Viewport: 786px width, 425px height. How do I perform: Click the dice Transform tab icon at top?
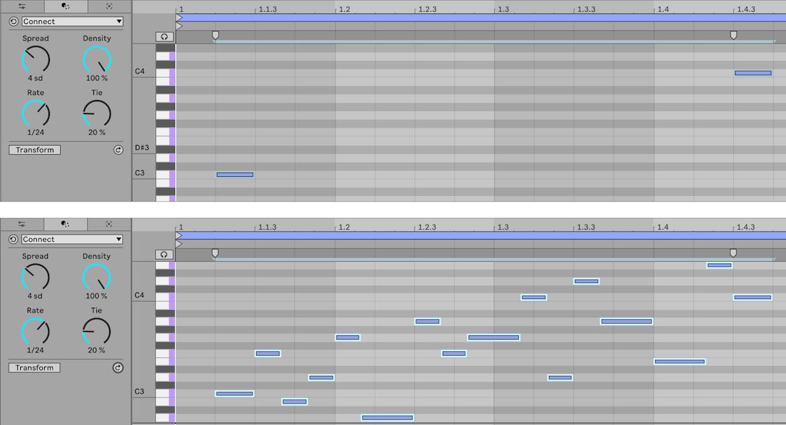pyautogui.click(x=64, y=6)
